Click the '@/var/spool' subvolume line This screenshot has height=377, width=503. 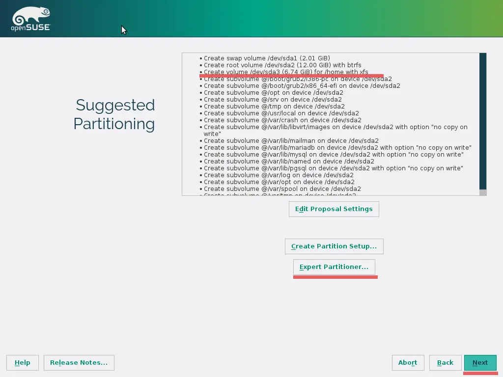click(282, 189)
